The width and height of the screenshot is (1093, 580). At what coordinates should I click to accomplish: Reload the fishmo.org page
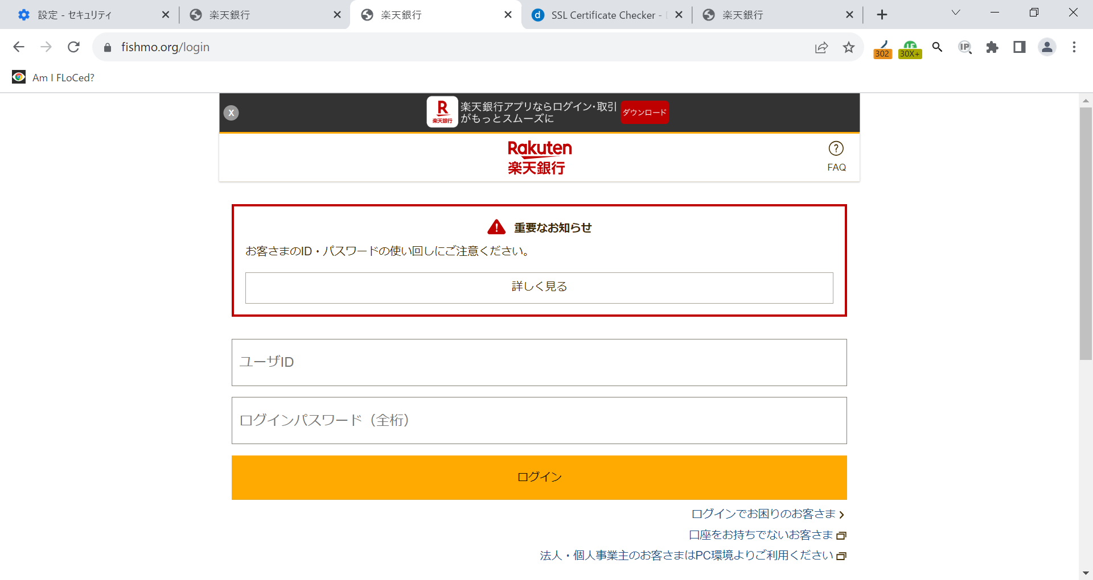(73, 47)
